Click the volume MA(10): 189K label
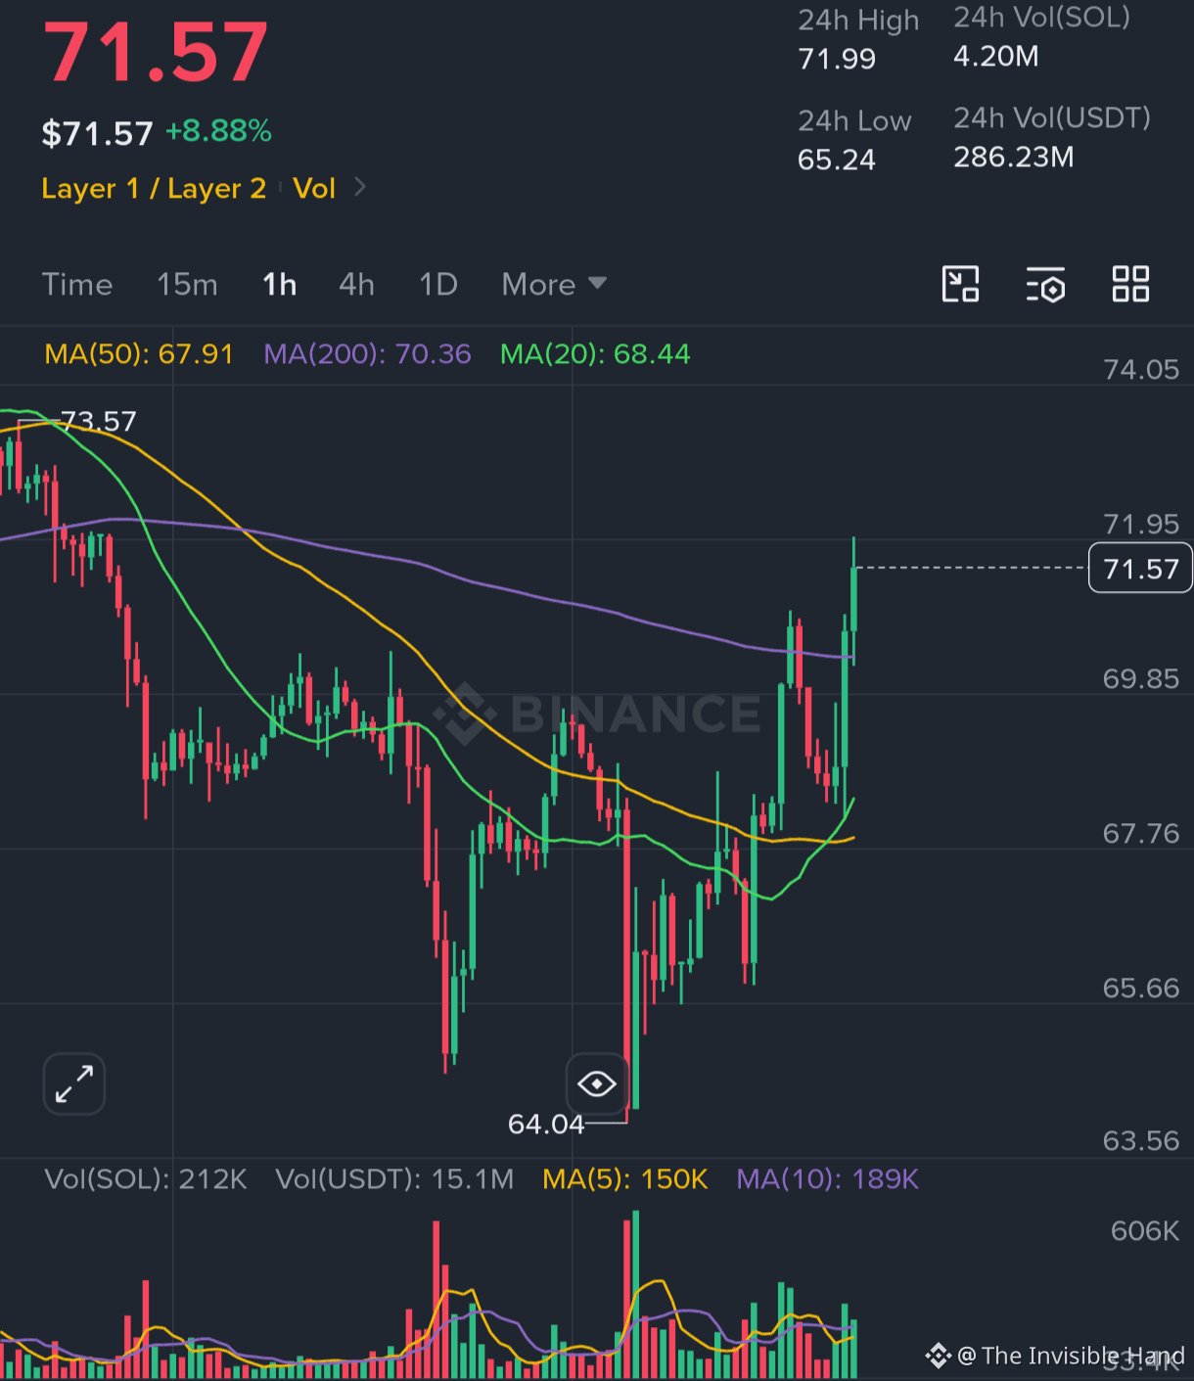This screenshot has width=1194, height=1381. pyautogui.click(x=828, y=1178)
